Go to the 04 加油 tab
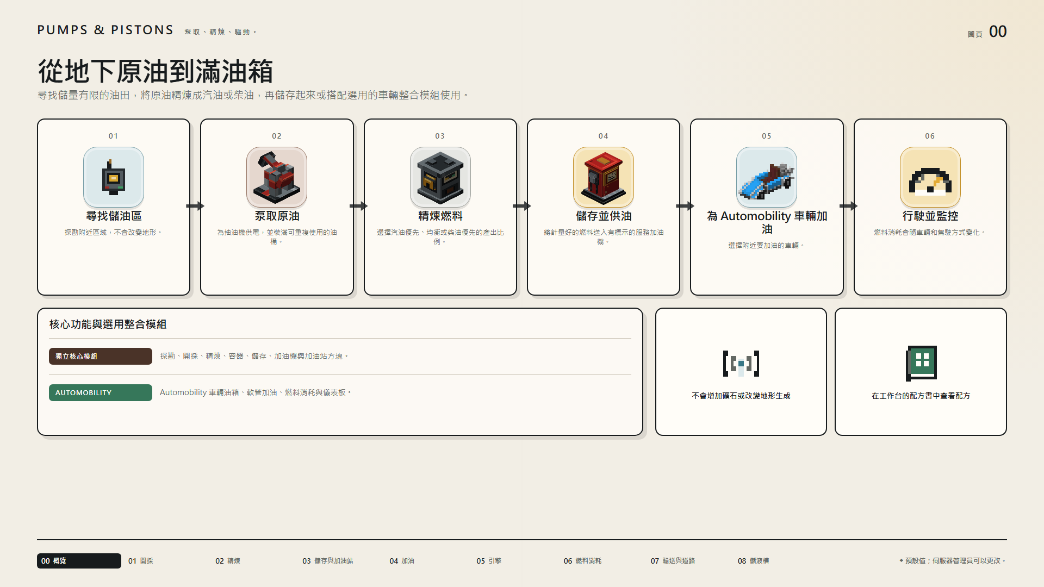Image resolution: width=1044 pixels, height=587 pixels. (x=402, y=561)
